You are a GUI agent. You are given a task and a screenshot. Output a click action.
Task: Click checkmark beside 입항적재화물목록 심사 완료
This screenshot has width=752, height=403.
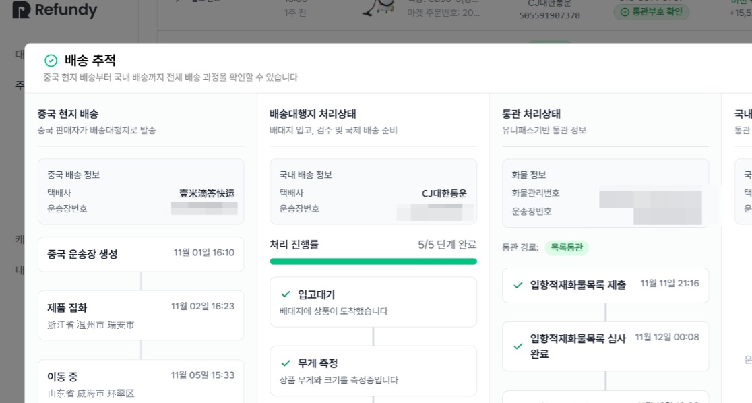[x=518, y=346]
